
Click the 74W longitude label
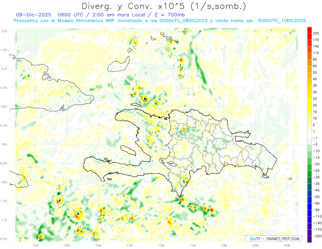tap(98, 245)
